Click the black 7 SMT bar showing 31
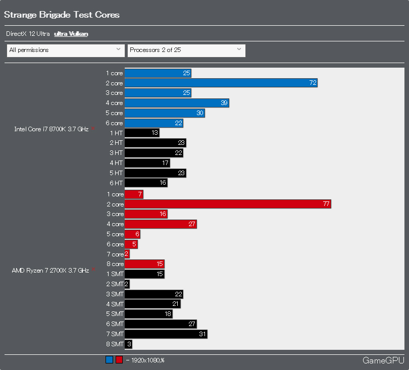 [x=166, y=334]
